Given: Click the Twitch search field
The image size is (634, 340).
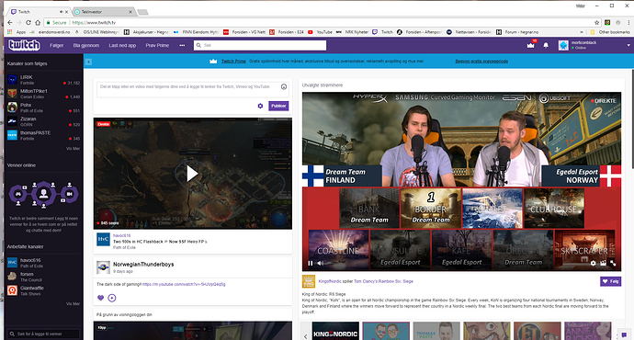Looking at the screenshot, I should [260, 45].
